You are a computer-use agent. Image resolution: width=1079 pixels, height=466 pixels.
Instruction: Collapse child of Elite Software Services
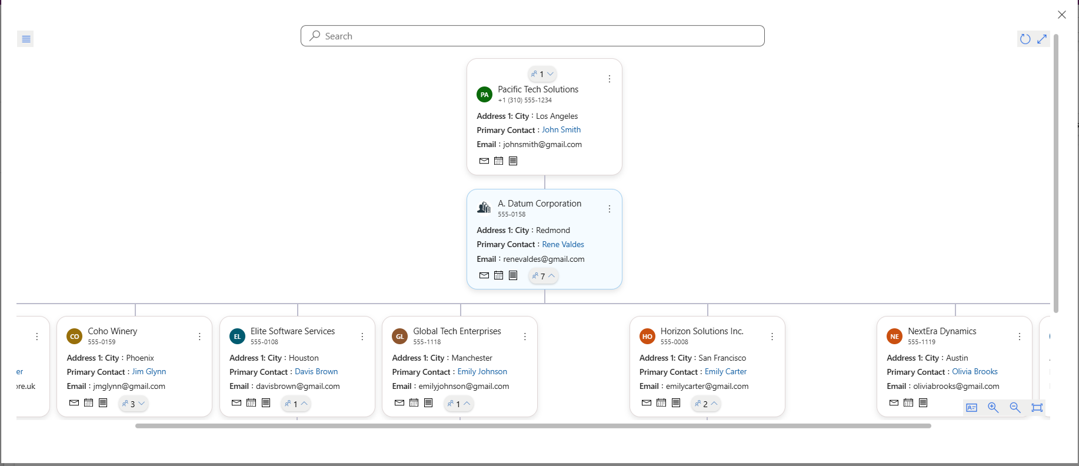point(296,404)
